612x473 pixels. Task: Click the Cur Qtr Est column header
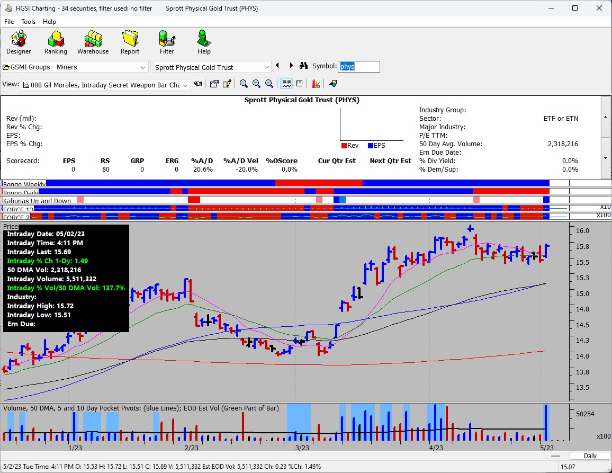click(337, 161)
